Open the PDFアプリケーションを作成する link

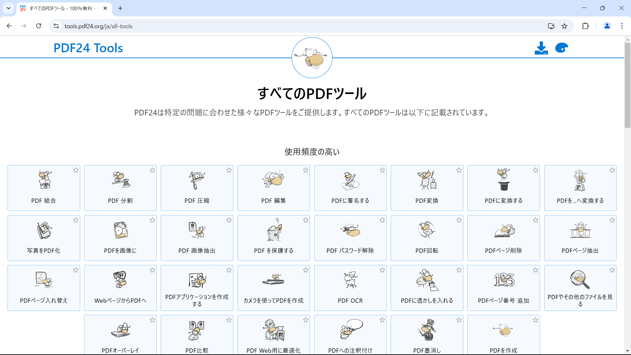pyautogui.click(x=197, y=288)
